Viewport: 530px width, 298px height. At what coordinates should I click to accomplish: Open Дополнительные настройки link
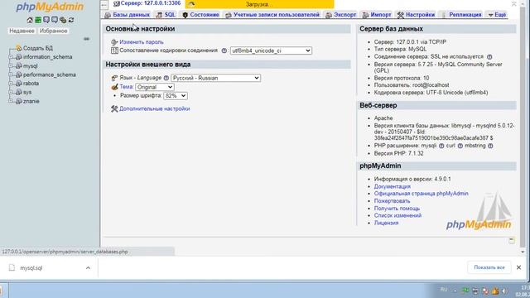[x=155, y=108]
